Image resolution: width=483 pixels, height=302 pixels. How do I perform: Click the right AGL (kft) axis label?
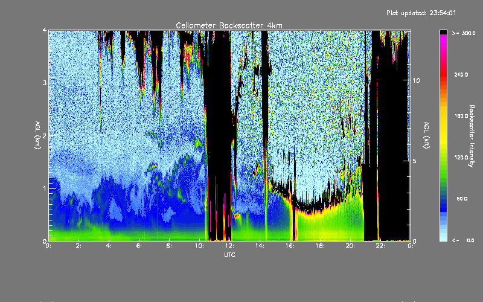pos(426,135)
